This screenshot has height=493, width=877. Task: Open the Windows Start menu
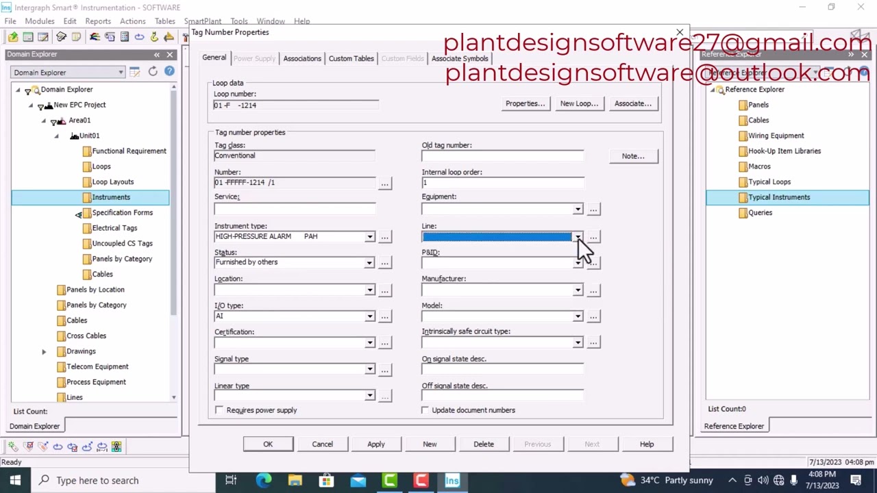tap(15, 481)
